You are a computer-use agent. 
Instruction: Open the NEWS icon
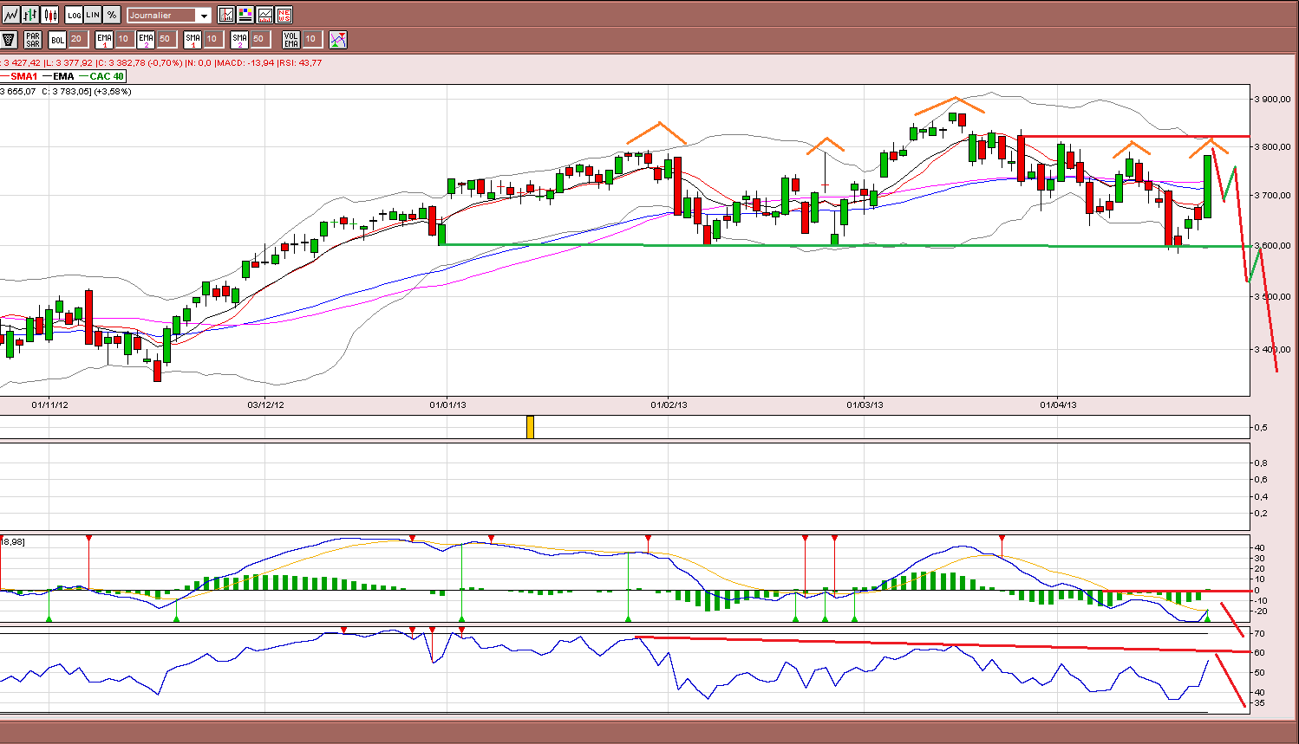[x=284, y=15]
